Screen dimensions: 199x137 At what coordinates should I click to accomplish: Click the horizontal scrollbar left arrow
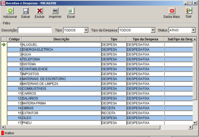pos(3,127)
